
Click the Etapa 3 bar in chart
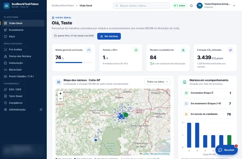(197, 135)
